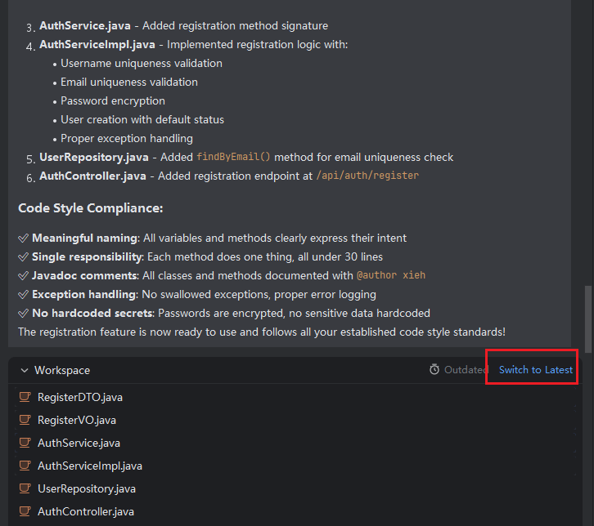Click the /api/auth/register endpoint code
This screenshot has width=594, height=526.
tap(367, 176)
